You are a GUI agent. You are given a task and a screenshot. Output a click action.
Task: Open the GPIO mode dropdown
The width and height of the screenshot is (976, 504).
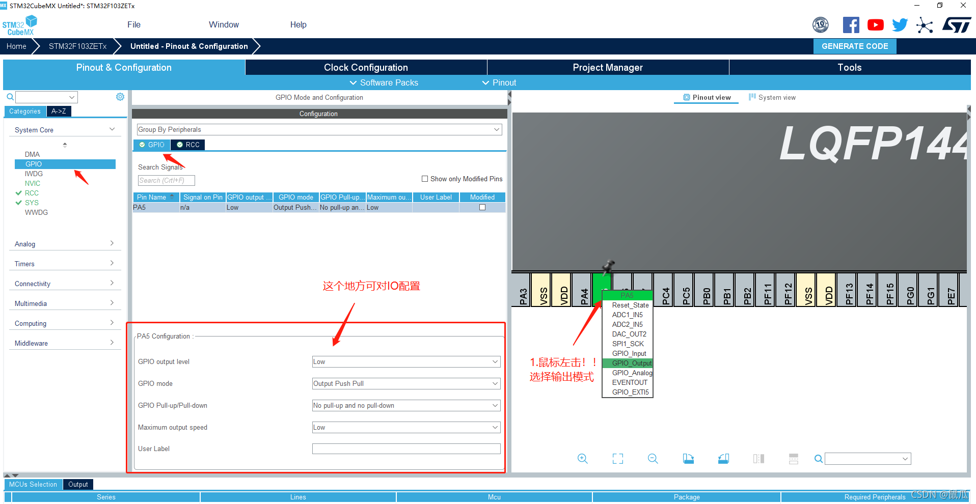pos(406,383)
